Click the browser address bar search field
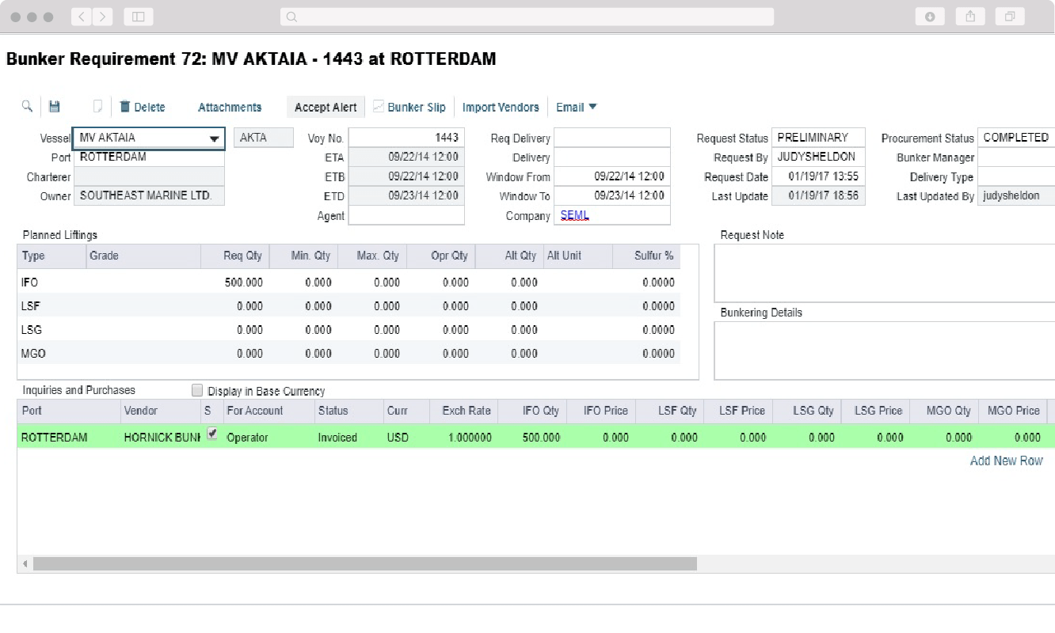 527,17
